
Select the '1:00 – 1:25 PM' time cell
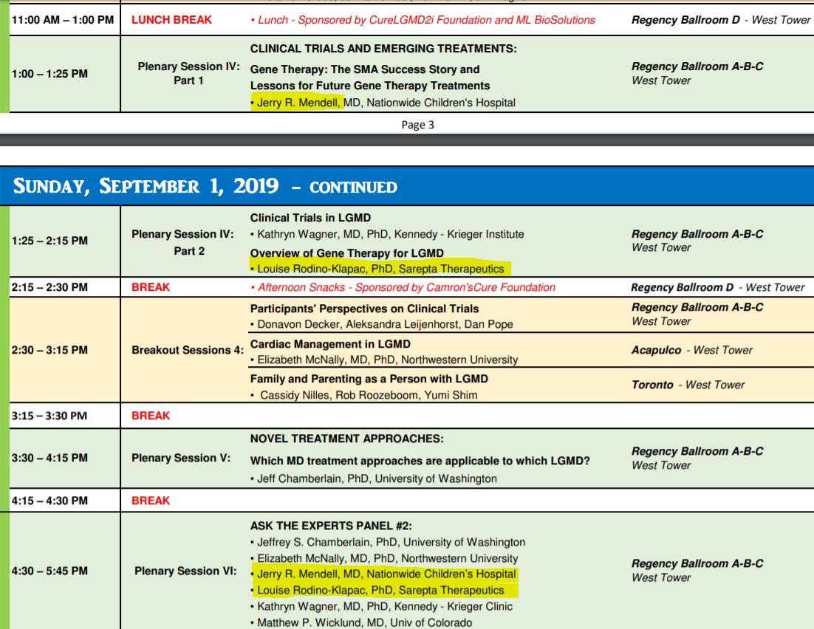click(49, 75)
